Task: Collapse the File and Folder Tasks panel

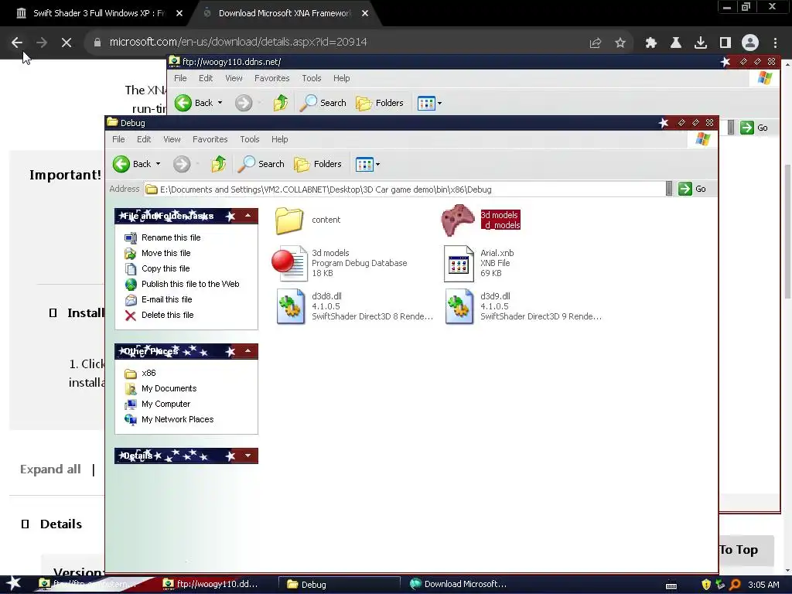Action: (247, 217)
